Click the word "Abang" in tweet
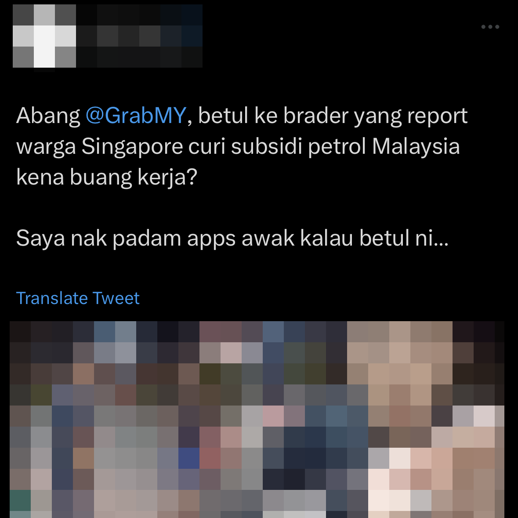 pos(48,116)
